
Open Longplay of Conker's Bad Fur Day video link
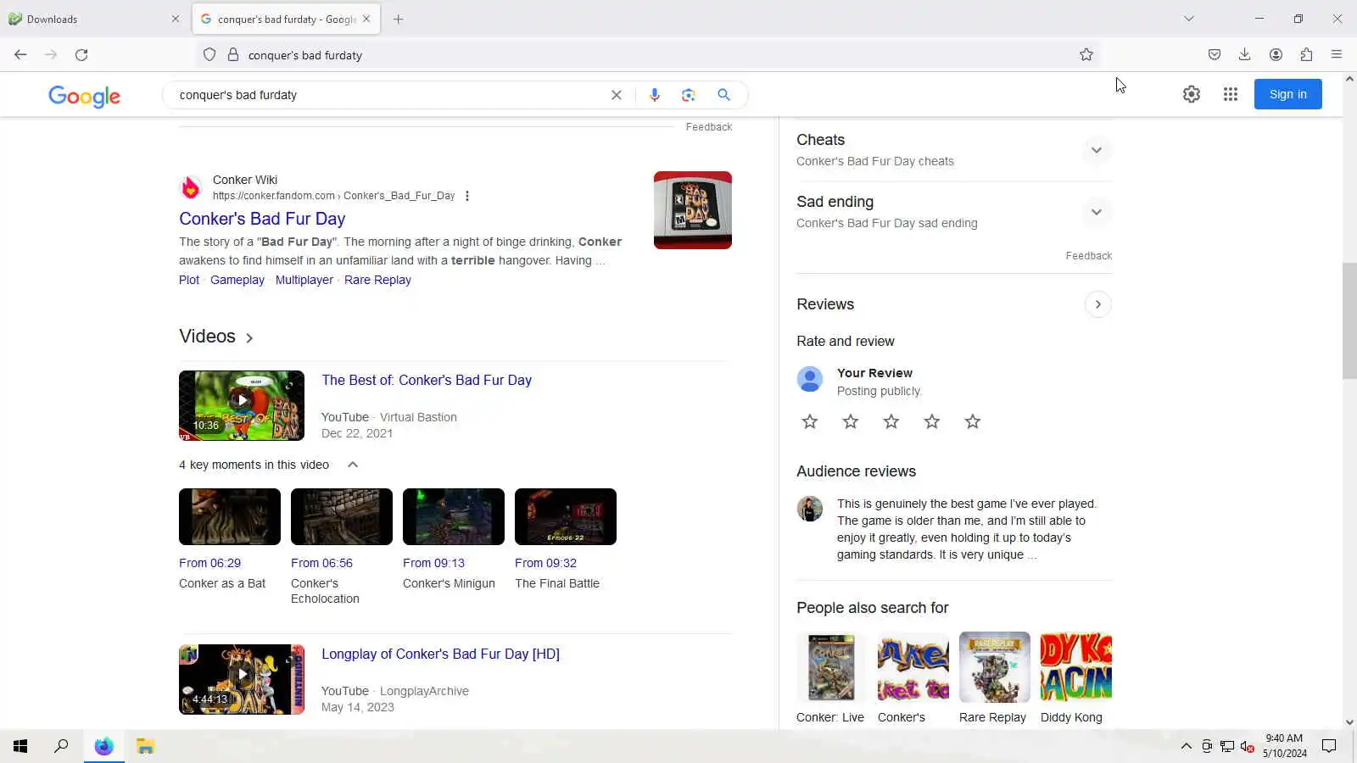(440, 654)
